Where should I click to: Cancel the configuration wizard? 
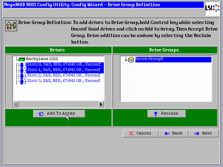(140, 133)
